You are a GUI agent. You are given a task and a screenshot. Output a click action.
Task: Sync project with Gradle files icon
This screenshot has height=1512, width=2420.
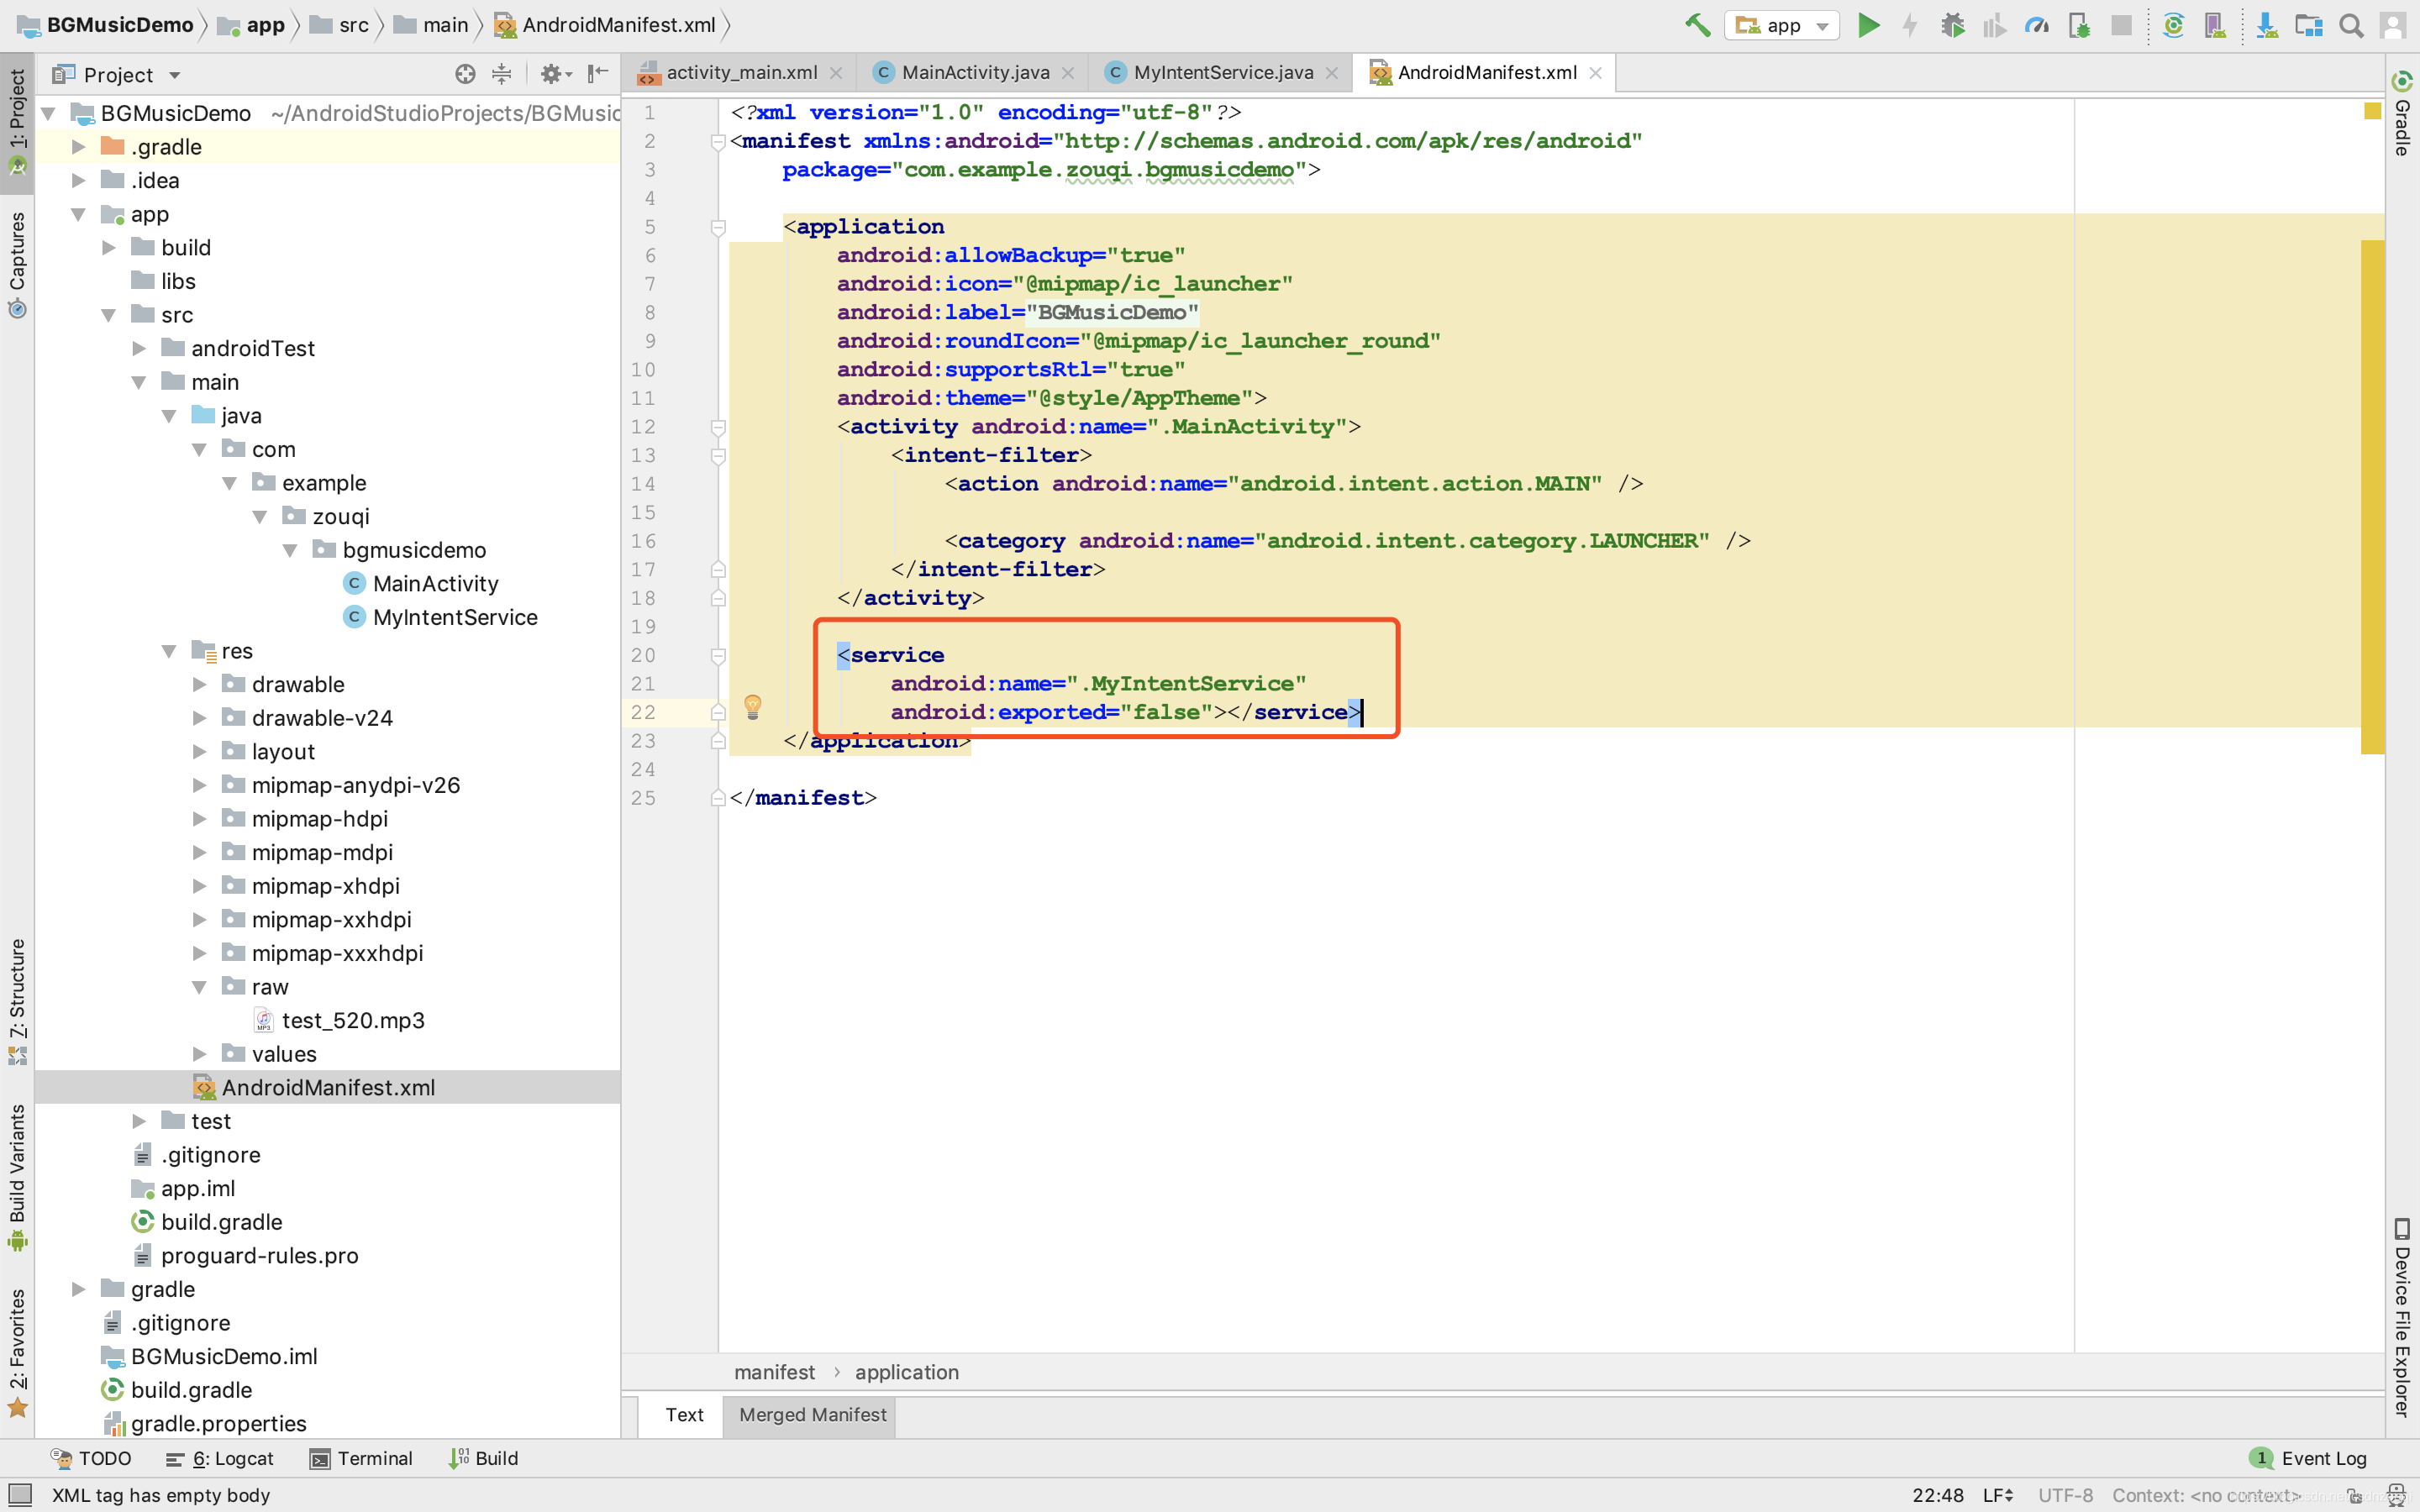2172,25
